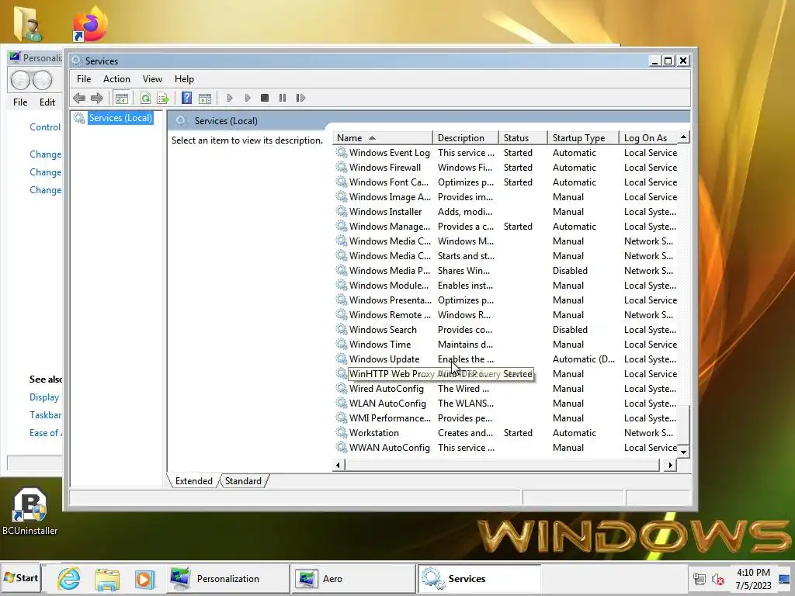This screenshot has height=596, width=795.
Task: Sort by the Description column header
Action: coord(466,138)
